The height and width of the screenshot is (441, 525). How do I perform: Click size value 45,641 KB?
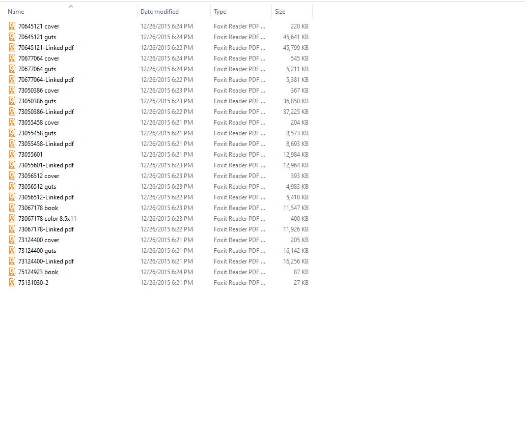(x=296, y=37)
